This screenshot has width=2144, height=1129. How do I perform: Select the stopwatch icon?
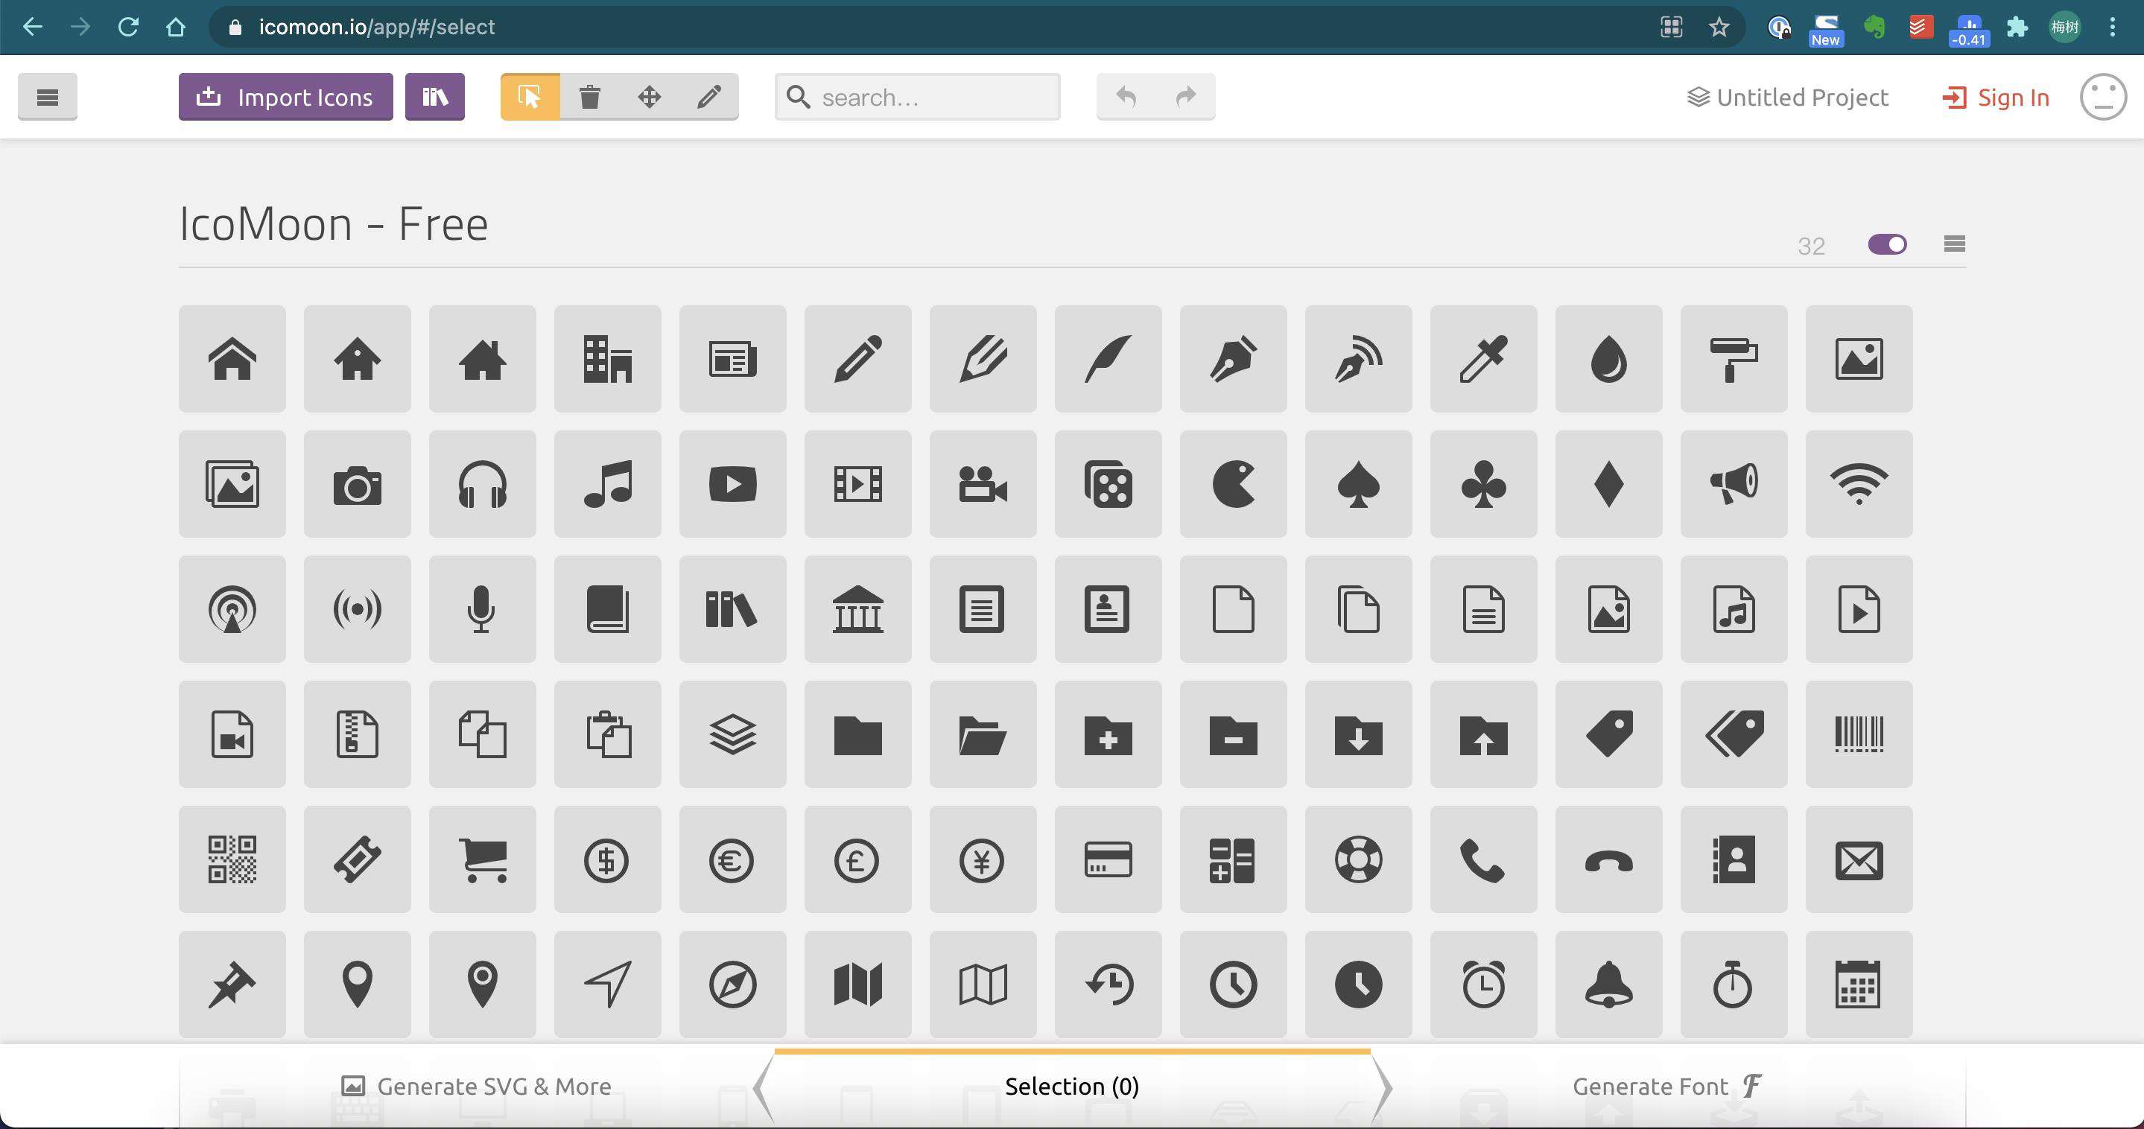click(x=1734, y=985)
